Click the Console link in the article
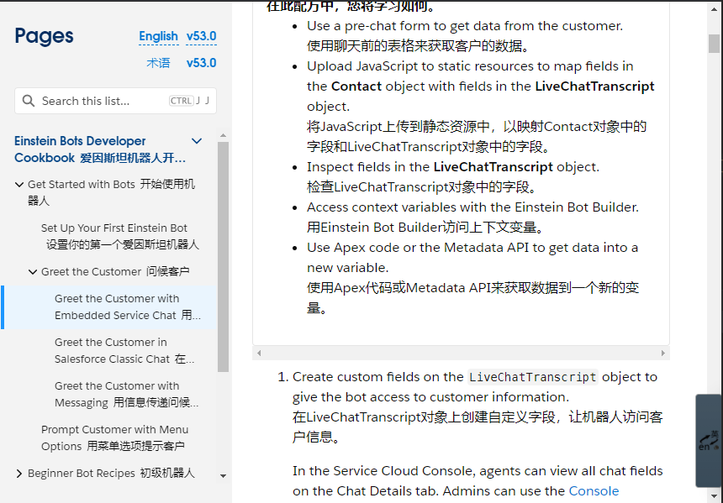 [x=594, y=490]
